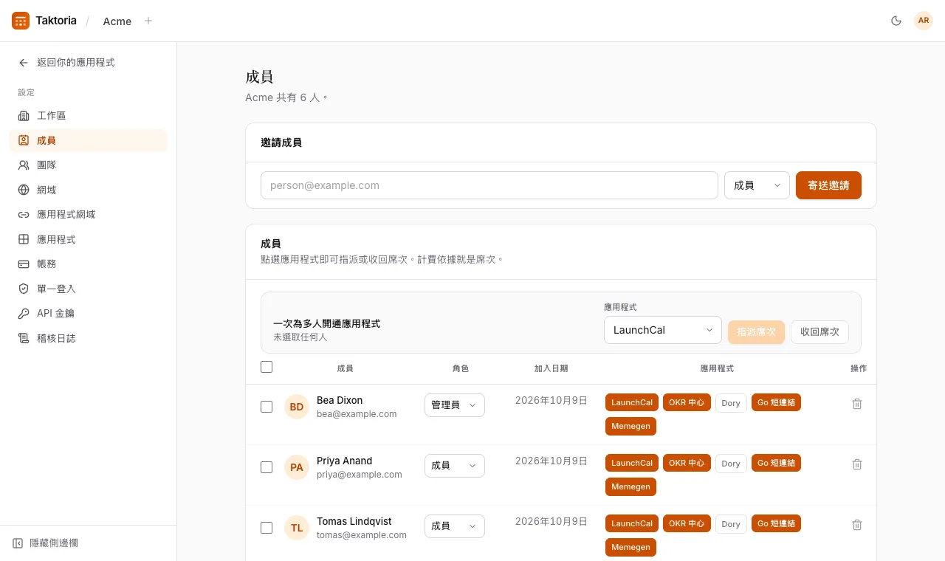
Task: Open 網域 sidebar item
Action: (x=88, y=190)
